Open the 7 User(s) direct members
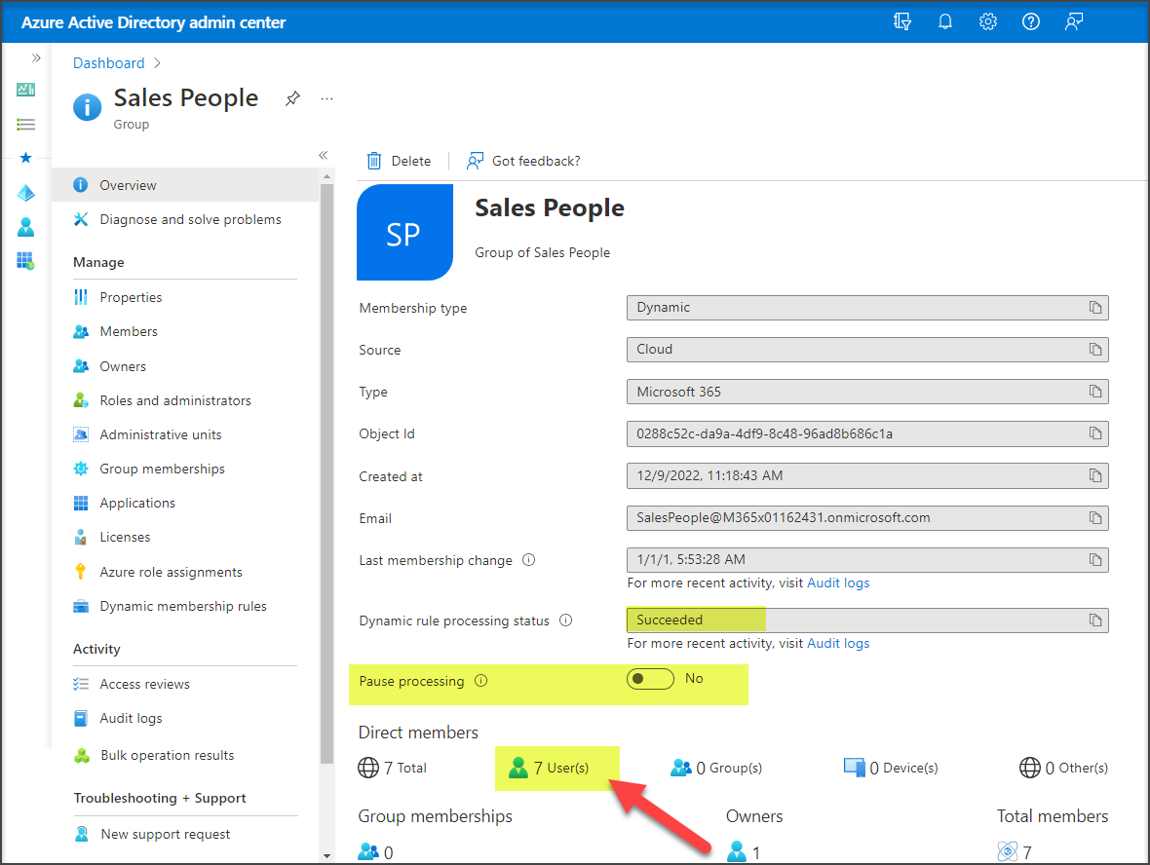This screenshot has height=865, width=1150. click(551, 768)
